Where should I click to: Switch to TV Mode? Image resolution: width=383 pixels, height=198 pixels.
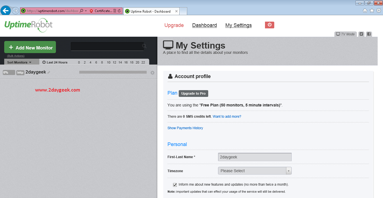point(345,34)
